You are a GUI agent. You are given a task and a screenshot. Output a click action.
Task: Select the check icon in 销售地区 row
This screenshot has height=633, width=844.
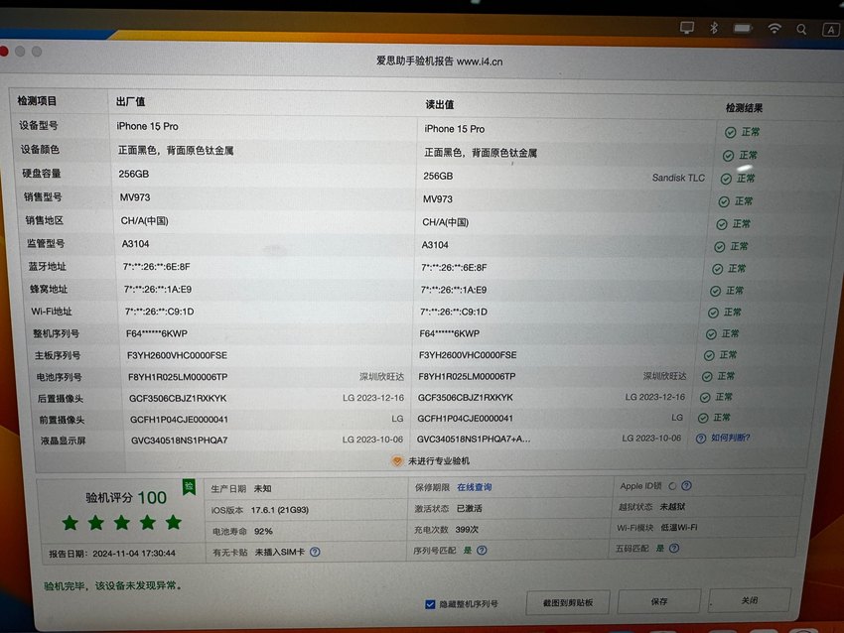click(x=721, y=224)
